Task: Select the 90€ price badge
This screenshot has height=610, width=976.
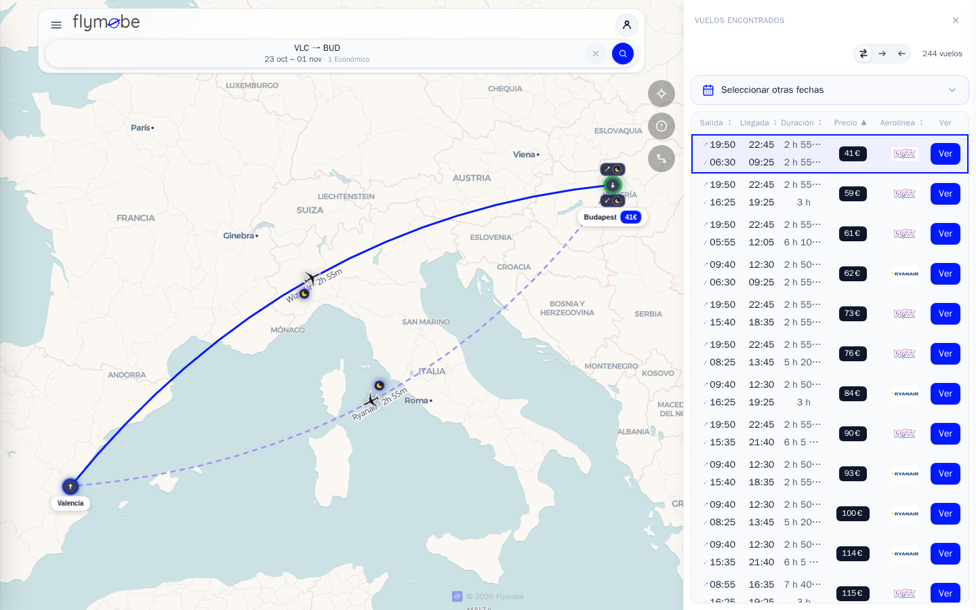Action: [853, 434]
